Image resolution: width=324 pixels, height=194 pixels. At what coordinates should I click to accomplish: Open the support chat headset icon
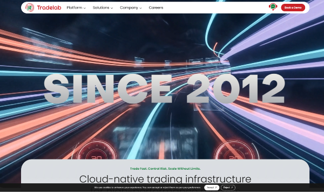[273, 7]
